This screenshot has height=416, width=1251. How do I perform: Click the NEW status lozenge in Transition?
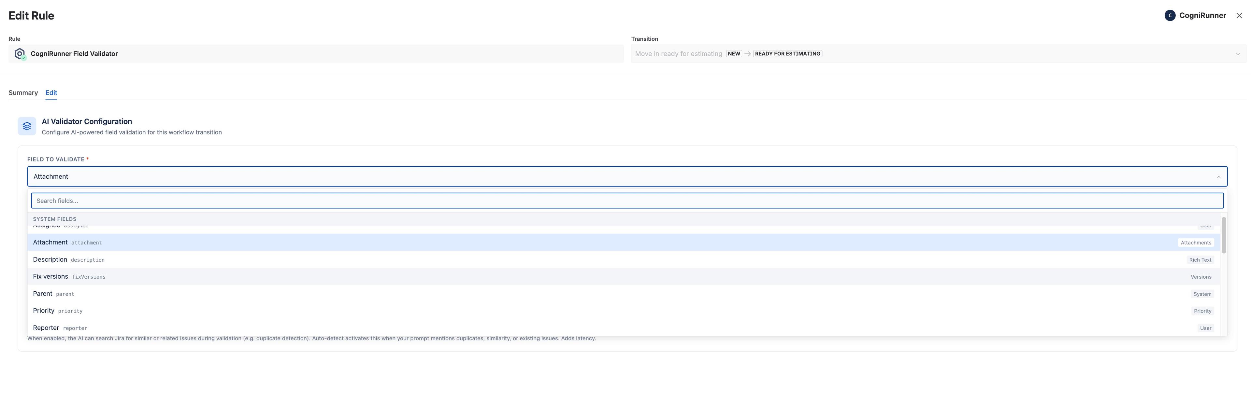(734, 53)
